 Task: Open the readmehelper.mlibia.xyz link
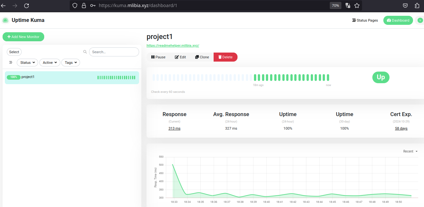[x=173, y=45]
